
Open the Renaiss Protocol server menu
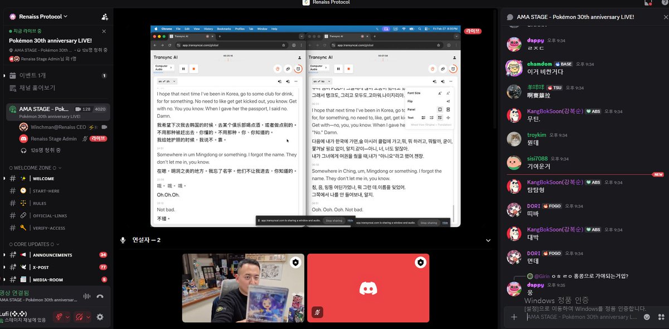click(43, 17)
